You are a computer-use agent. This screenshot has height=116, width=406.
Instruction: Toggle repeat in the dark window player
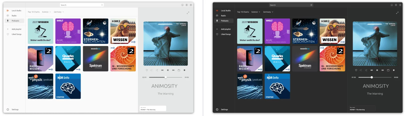388,70
